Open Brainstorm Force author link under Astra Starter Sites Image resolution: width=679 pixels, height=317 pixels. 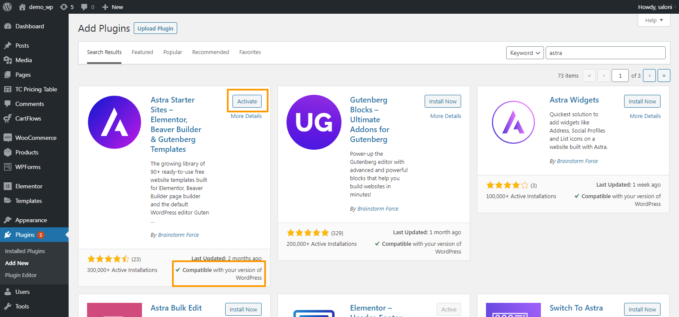click(x=178, y=235)
